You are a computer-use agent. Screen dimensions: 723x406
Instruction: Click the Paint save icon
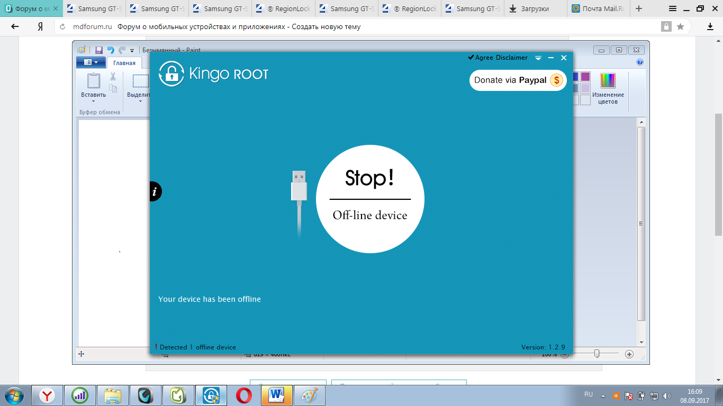[99, 50]
